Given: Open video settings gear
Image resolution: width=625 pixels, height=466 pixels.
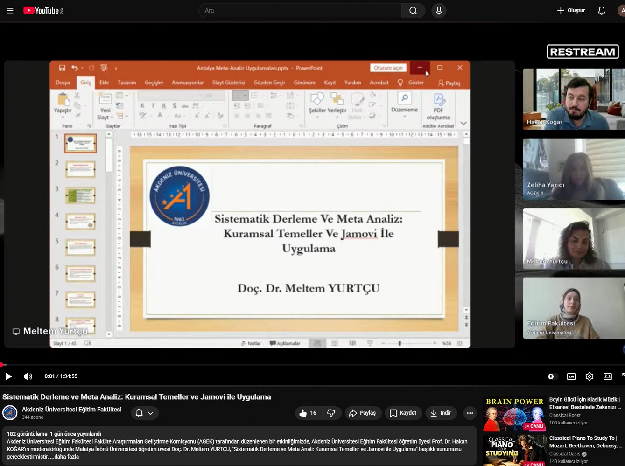Looking at the screenshot, I should coord(590,376).
